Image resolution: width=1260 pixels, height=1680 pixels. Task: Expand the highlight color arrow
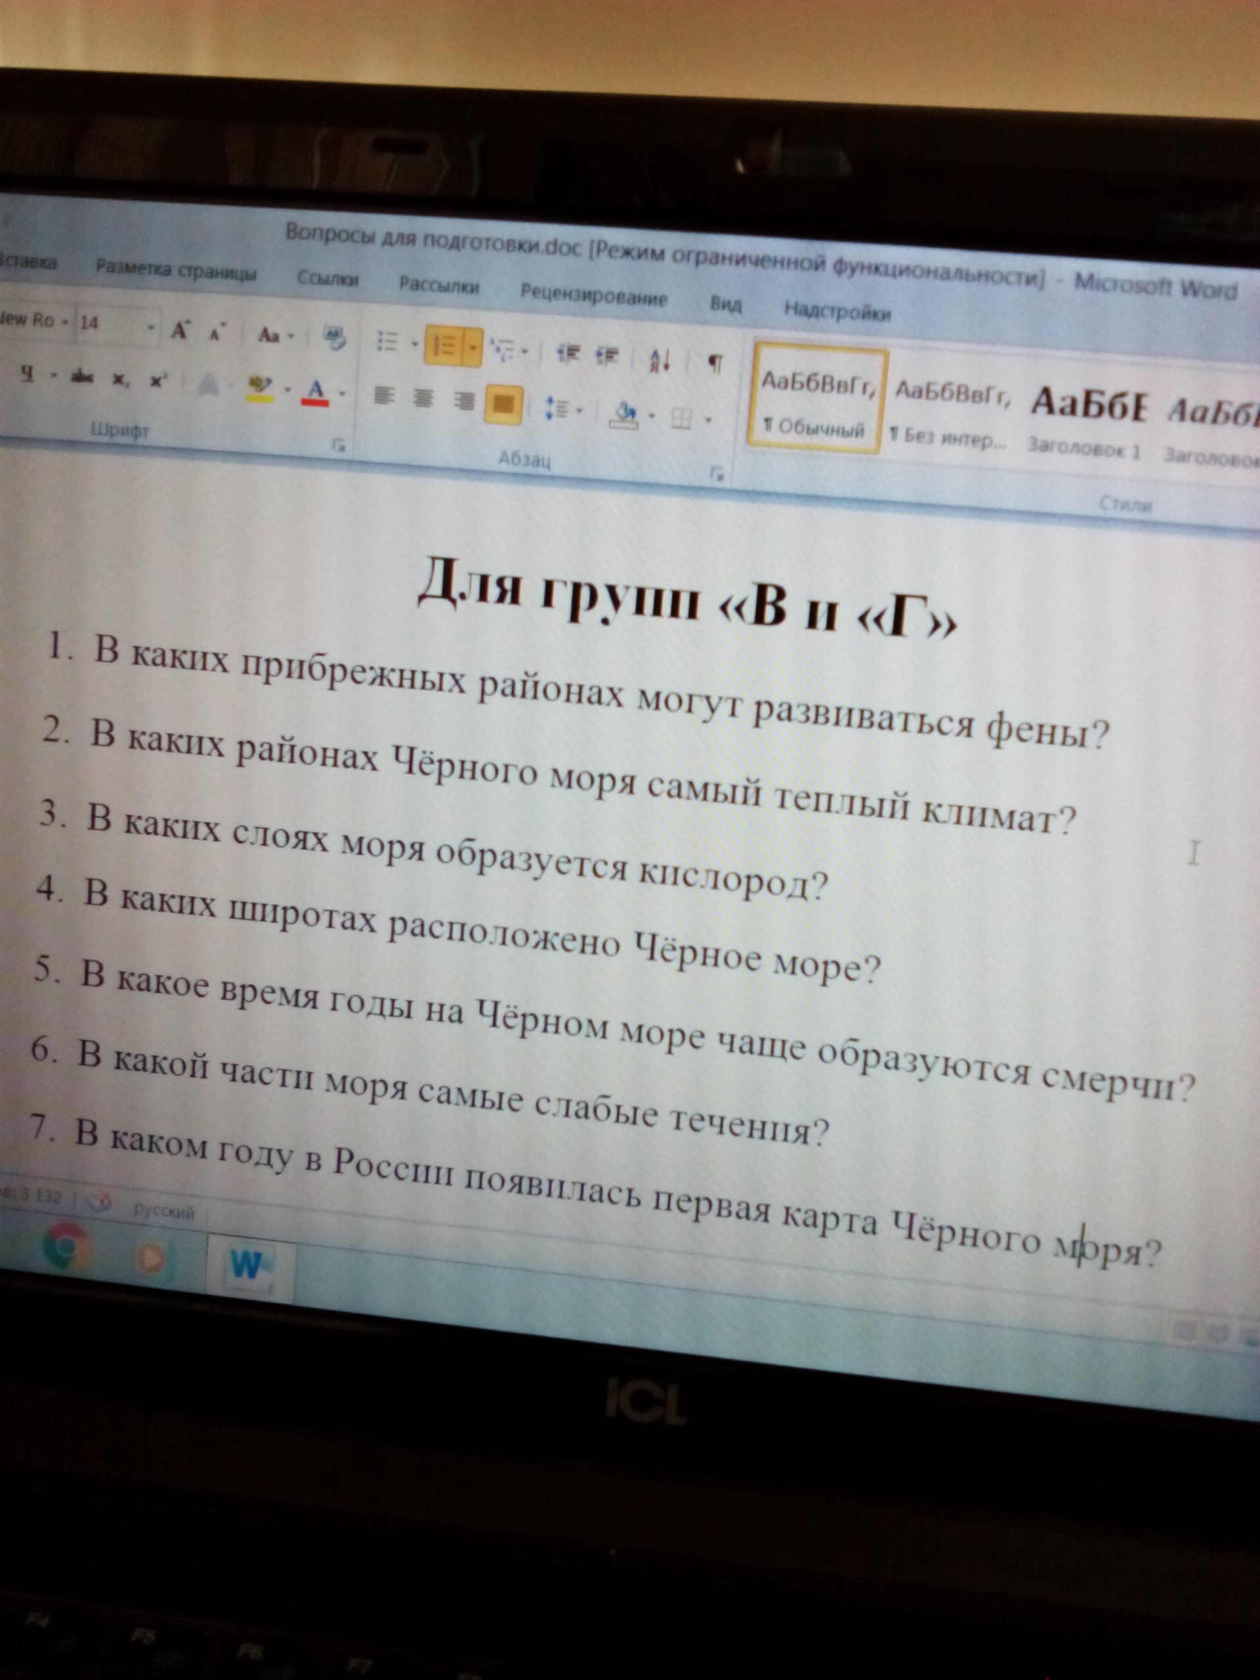pyautogui.click(x=288, y=390)
